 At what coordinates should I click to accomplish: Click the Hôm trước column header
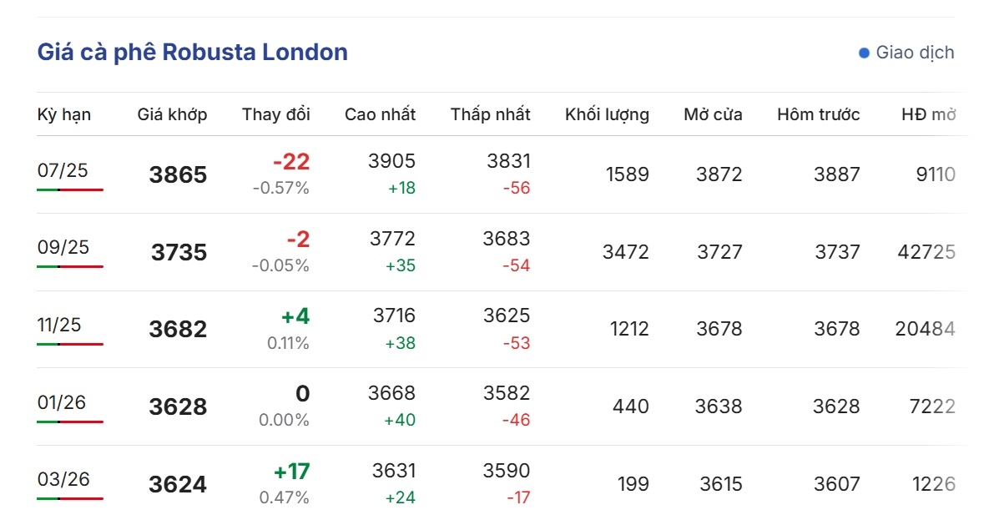tap(819, 115)
